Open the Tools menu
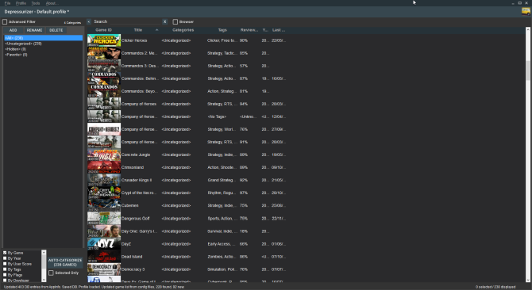Screen dimensions: 532x290 tap(35, 3)
